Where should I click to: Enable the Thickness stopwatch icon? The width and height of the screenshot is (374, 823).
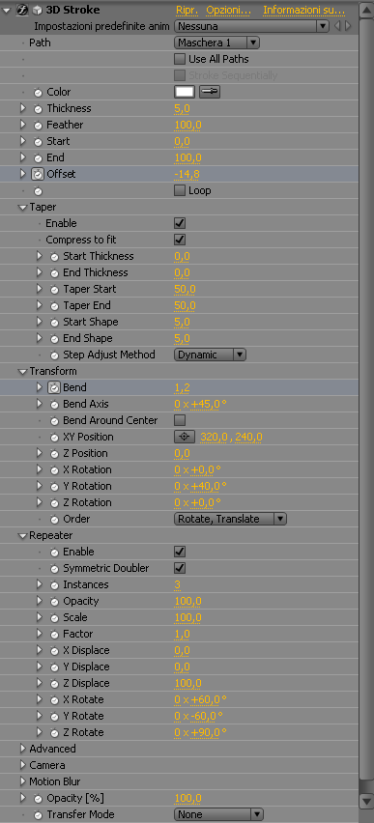38,108
